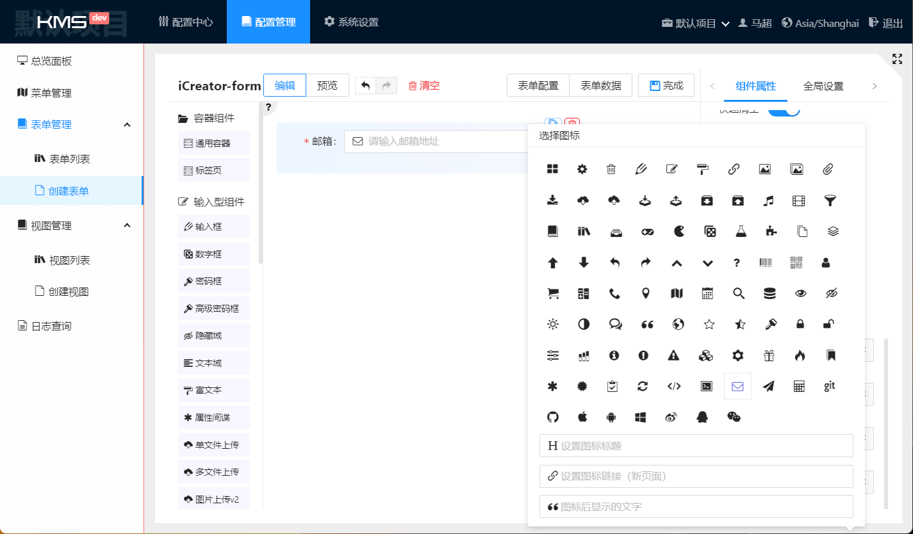Choose the QR code icon

(x=796, y=262)
